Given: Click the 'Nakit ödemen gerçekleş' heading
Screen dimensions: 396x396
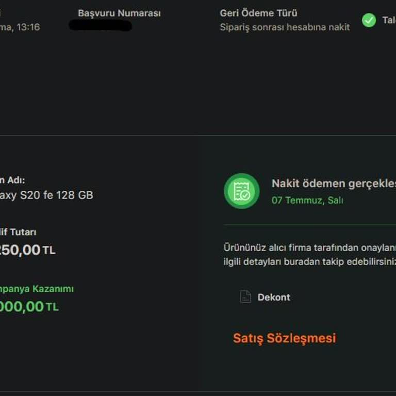Looking at the screenshot, I should point(334,184).
